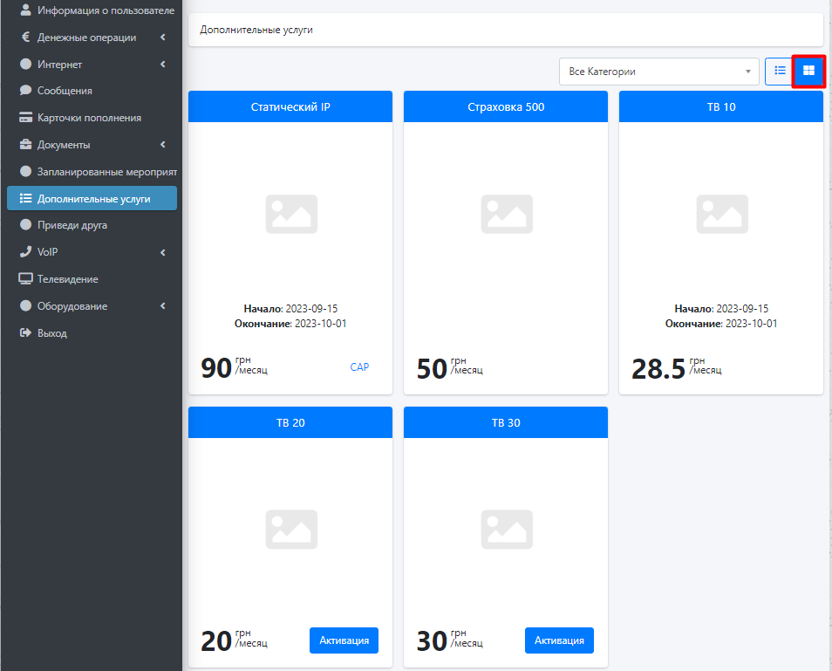Click the Документы briefcase icon
The width and height of the screenshot is (832, 671).
(25, 145)
